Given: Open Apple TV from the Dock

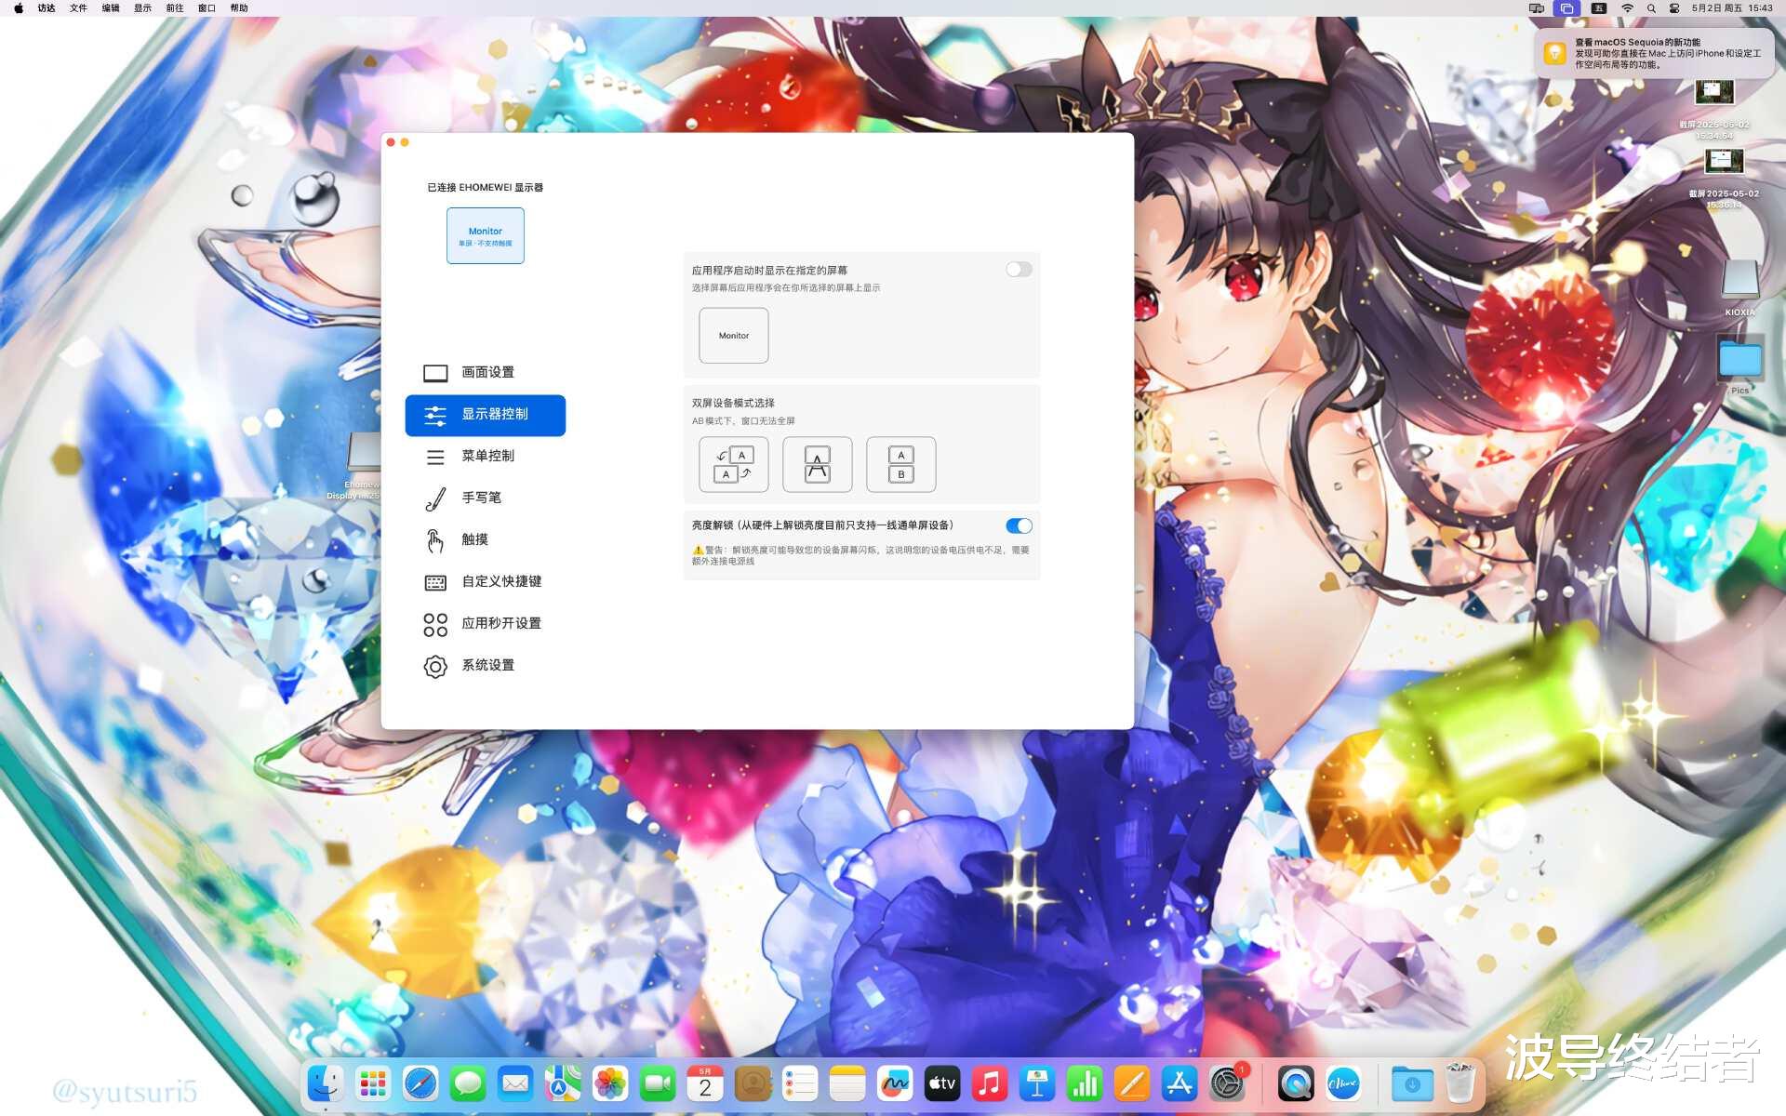Looking at the screenshot, I should click(x=942, y=1083).
